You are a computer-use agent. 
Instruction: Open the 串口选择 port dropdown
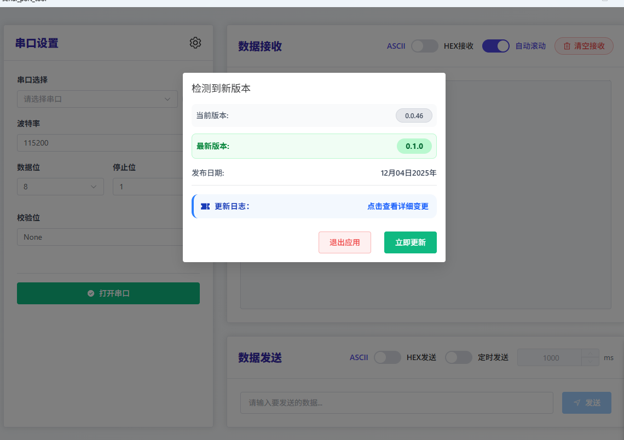(97, 99)
